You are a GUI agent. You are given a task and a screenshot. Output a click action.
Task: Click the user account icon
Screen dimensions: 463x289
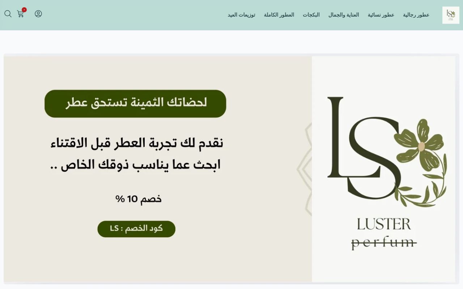pos(38,14)
